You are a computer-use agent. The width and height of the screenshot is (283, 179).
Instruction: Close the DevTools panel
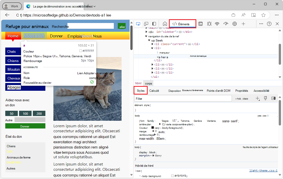click(277, 24)
